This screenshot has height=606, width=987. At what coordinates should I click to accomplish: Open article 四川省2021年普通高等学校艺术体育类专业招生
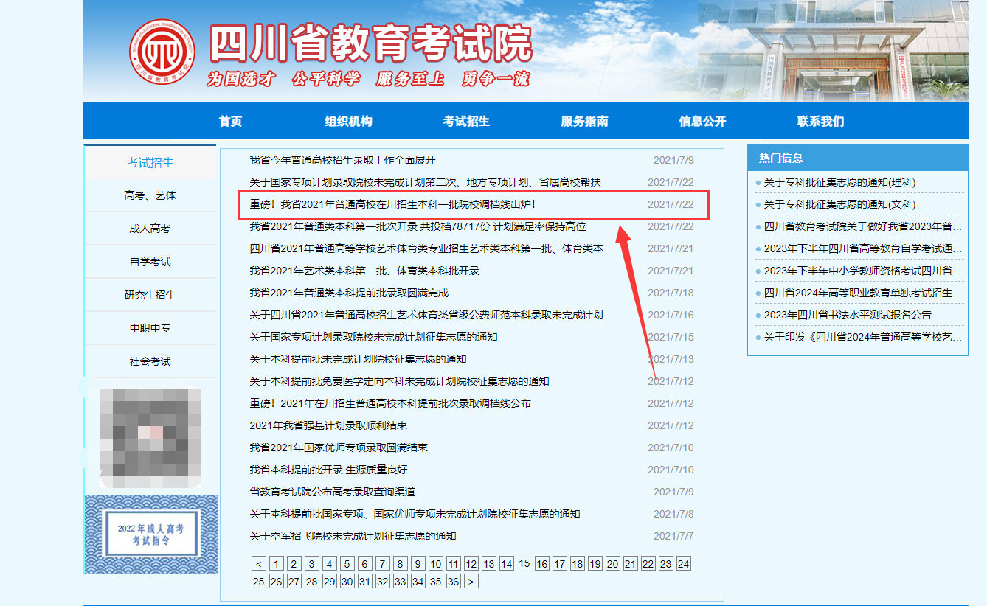click(x=426, y=248)
